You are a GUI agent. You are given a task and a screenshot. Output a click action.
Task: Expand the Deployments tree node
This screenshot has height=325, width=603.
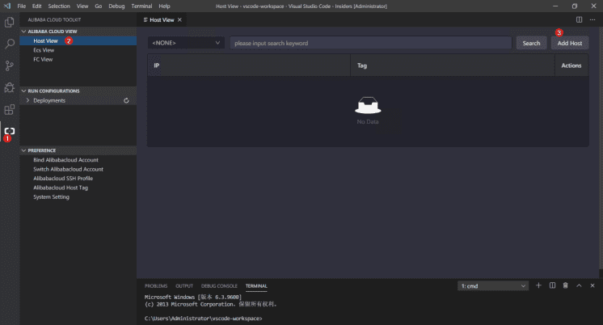tap(27, 100)
